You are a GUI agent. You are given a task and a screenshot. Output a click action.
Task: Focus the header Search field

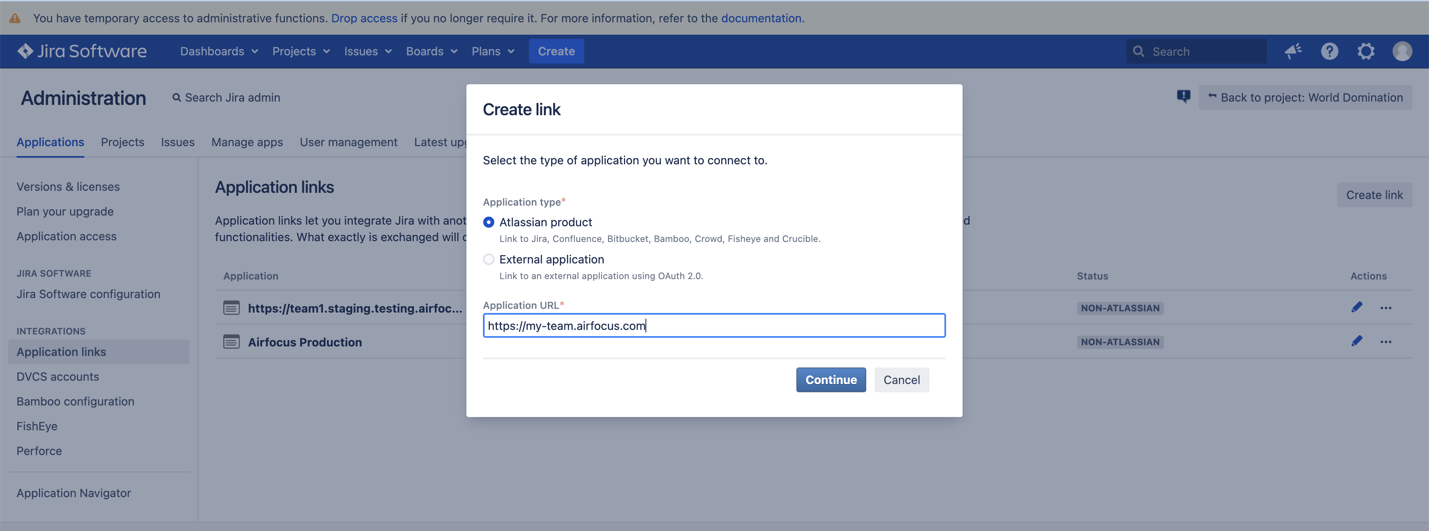coord(1196,52)
